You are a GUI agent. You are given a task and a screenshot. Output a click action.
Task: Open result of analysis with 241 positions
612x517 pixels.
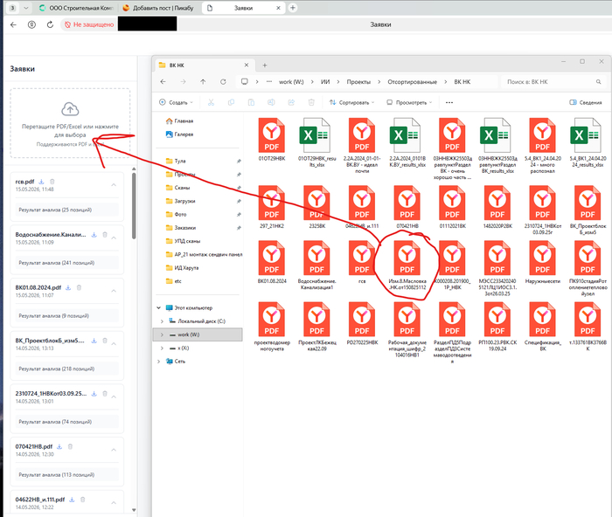(66, 263)
